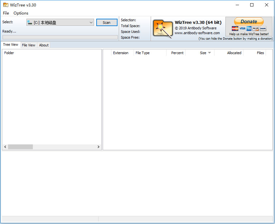The image size is (275, 224).
Task: Sort by the File Type column
Action: (x=150, y=53)
